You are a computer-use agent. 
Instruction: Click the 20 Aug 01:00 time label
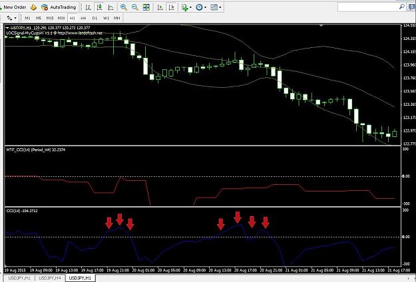[143, 270]
